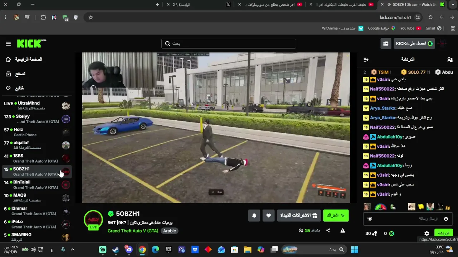Image resolution: width=458 pixels, height=257 pixels.
Task: Click the لحصل على KICKs button
Action: [414, 44]
